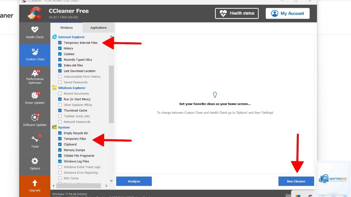Image resolution: width=351 pixels, height=197 pixels.
Task: Switch to the Windows tab
Action: tap(66, 28)
